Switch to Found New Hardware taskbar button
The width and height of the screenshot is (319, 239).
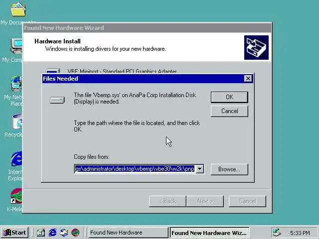[x=129, y=233]
